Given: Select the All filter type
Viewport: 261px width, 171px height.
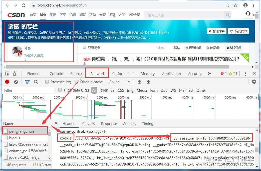Looking at the screenshot, I should 94,90.
